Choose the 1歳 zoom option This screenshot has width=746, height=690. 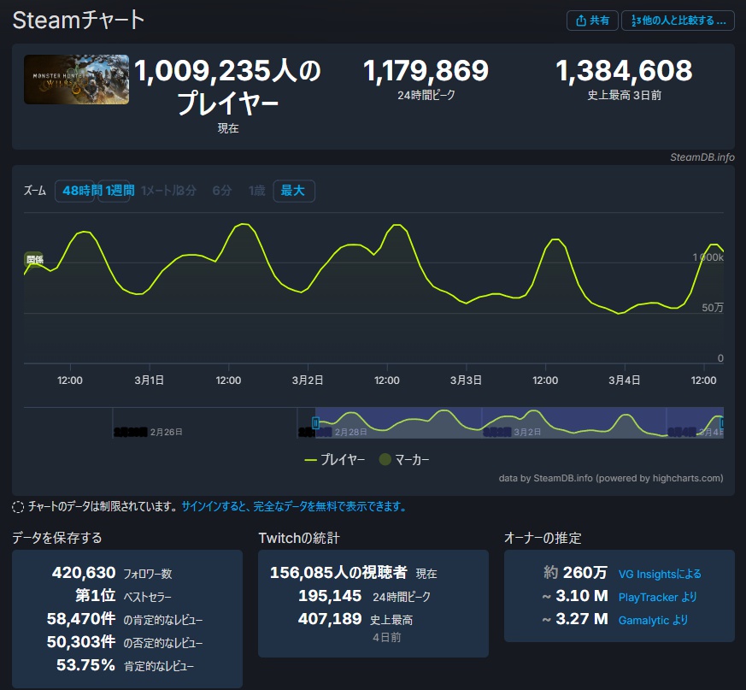(257, 191)
